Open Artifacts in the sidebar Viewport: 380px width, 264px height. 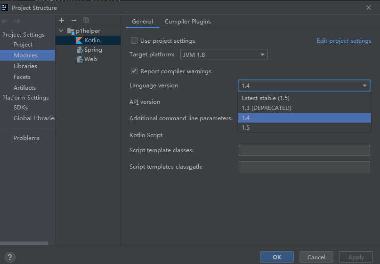pyautogui.click(x=24, y=87)
